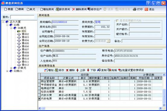Click the 身份证号 field

[x=138, y=56]
